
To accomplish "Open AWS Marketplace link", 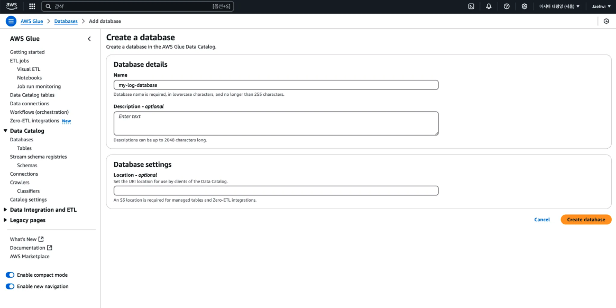I will [30, 257].
